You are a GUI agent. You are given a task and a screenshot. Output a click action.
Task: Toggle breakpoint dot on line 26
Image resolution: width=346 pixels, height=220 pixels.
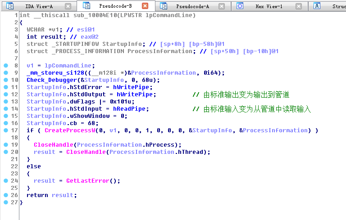coord(6,195)
